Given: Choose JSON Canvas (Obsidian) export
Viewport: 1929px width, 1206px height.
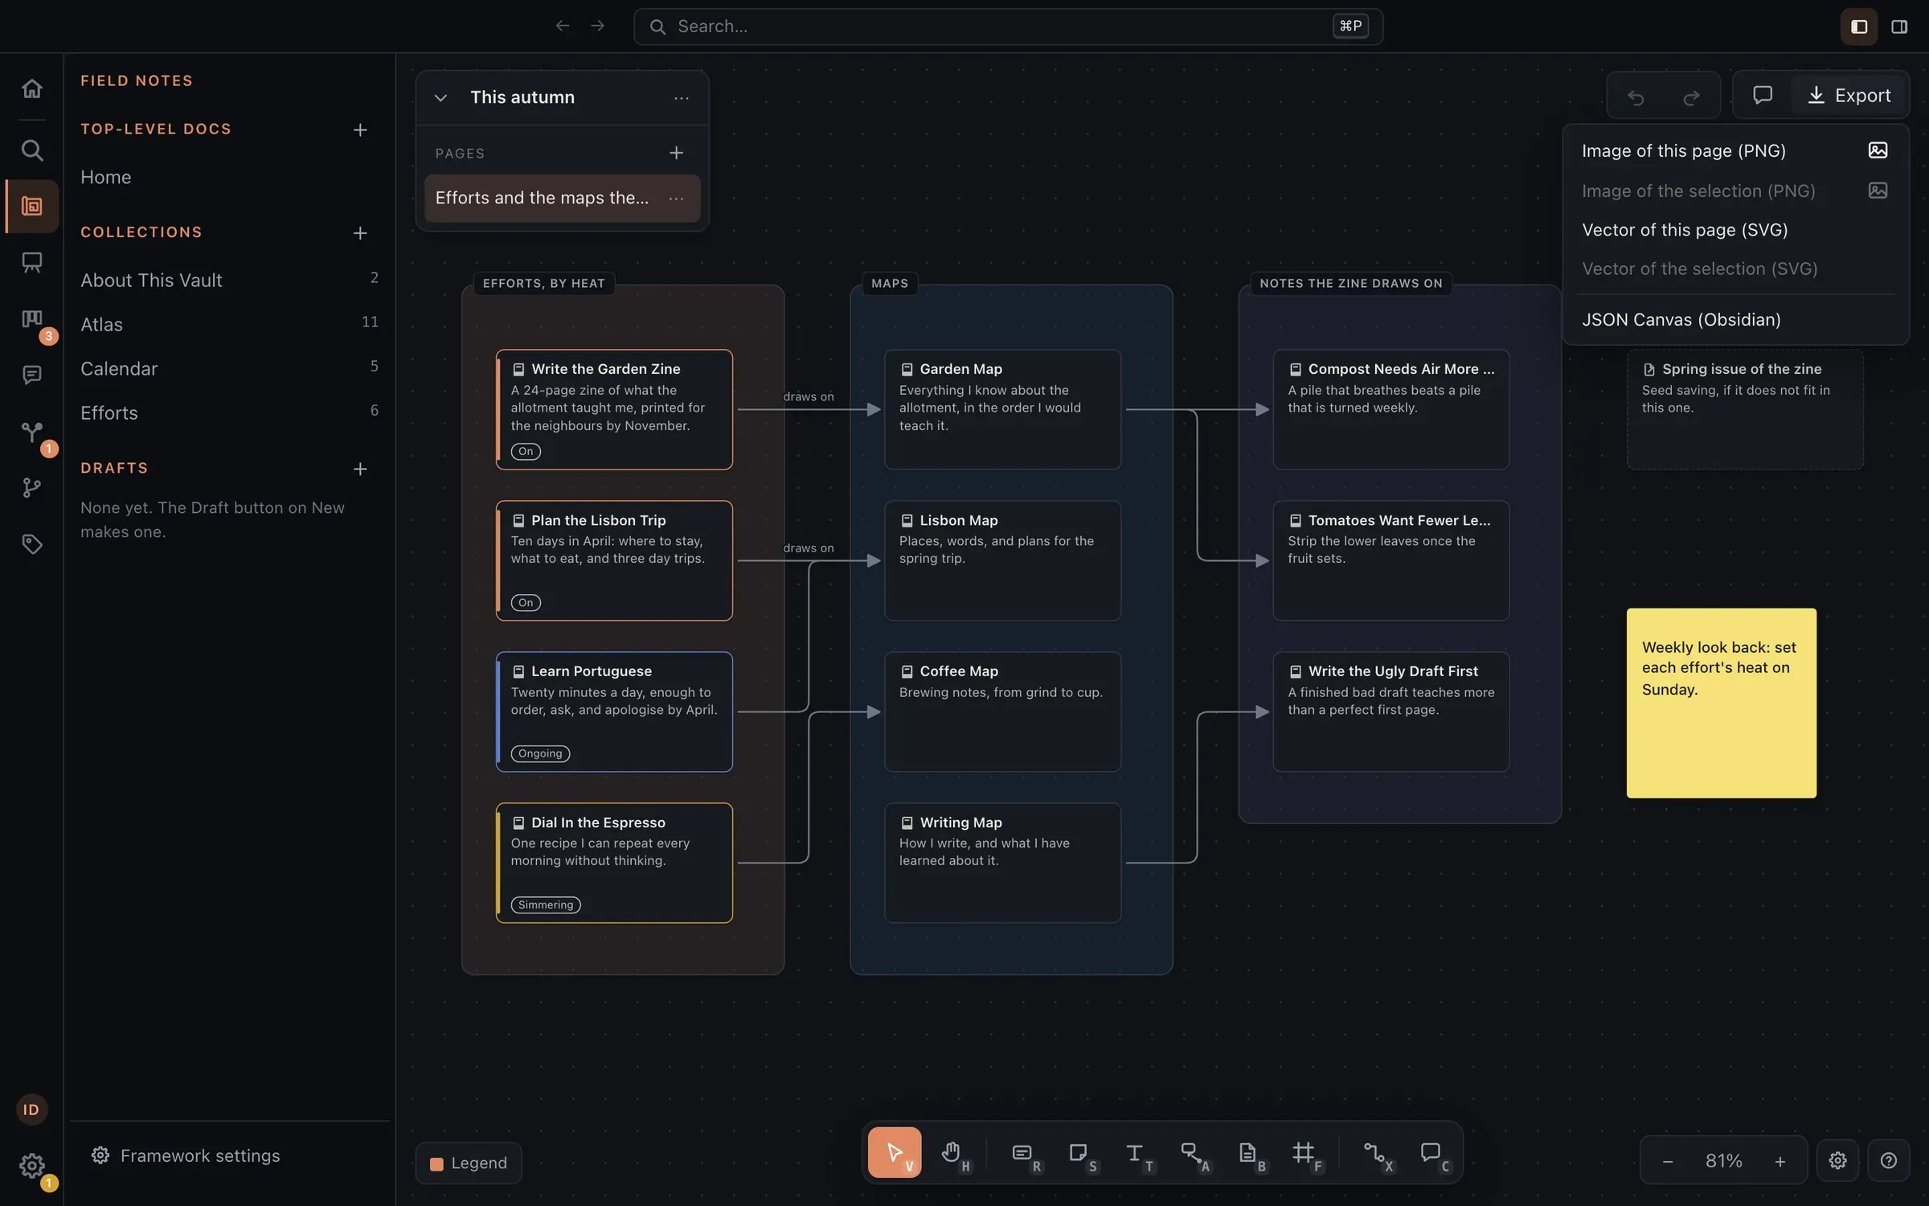Looking at the screenshot, I should click(x=1735, y=319).
